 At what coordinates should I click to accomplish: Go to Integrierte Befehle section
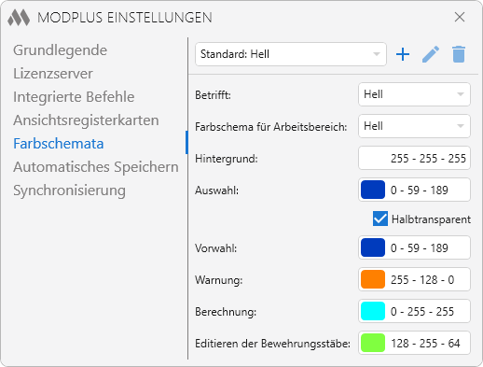coord(74,97)
